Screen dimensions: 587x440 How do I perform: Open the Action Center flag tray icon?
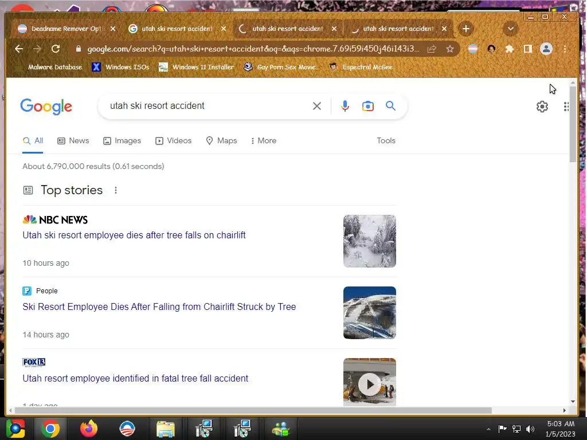(502, 429)
